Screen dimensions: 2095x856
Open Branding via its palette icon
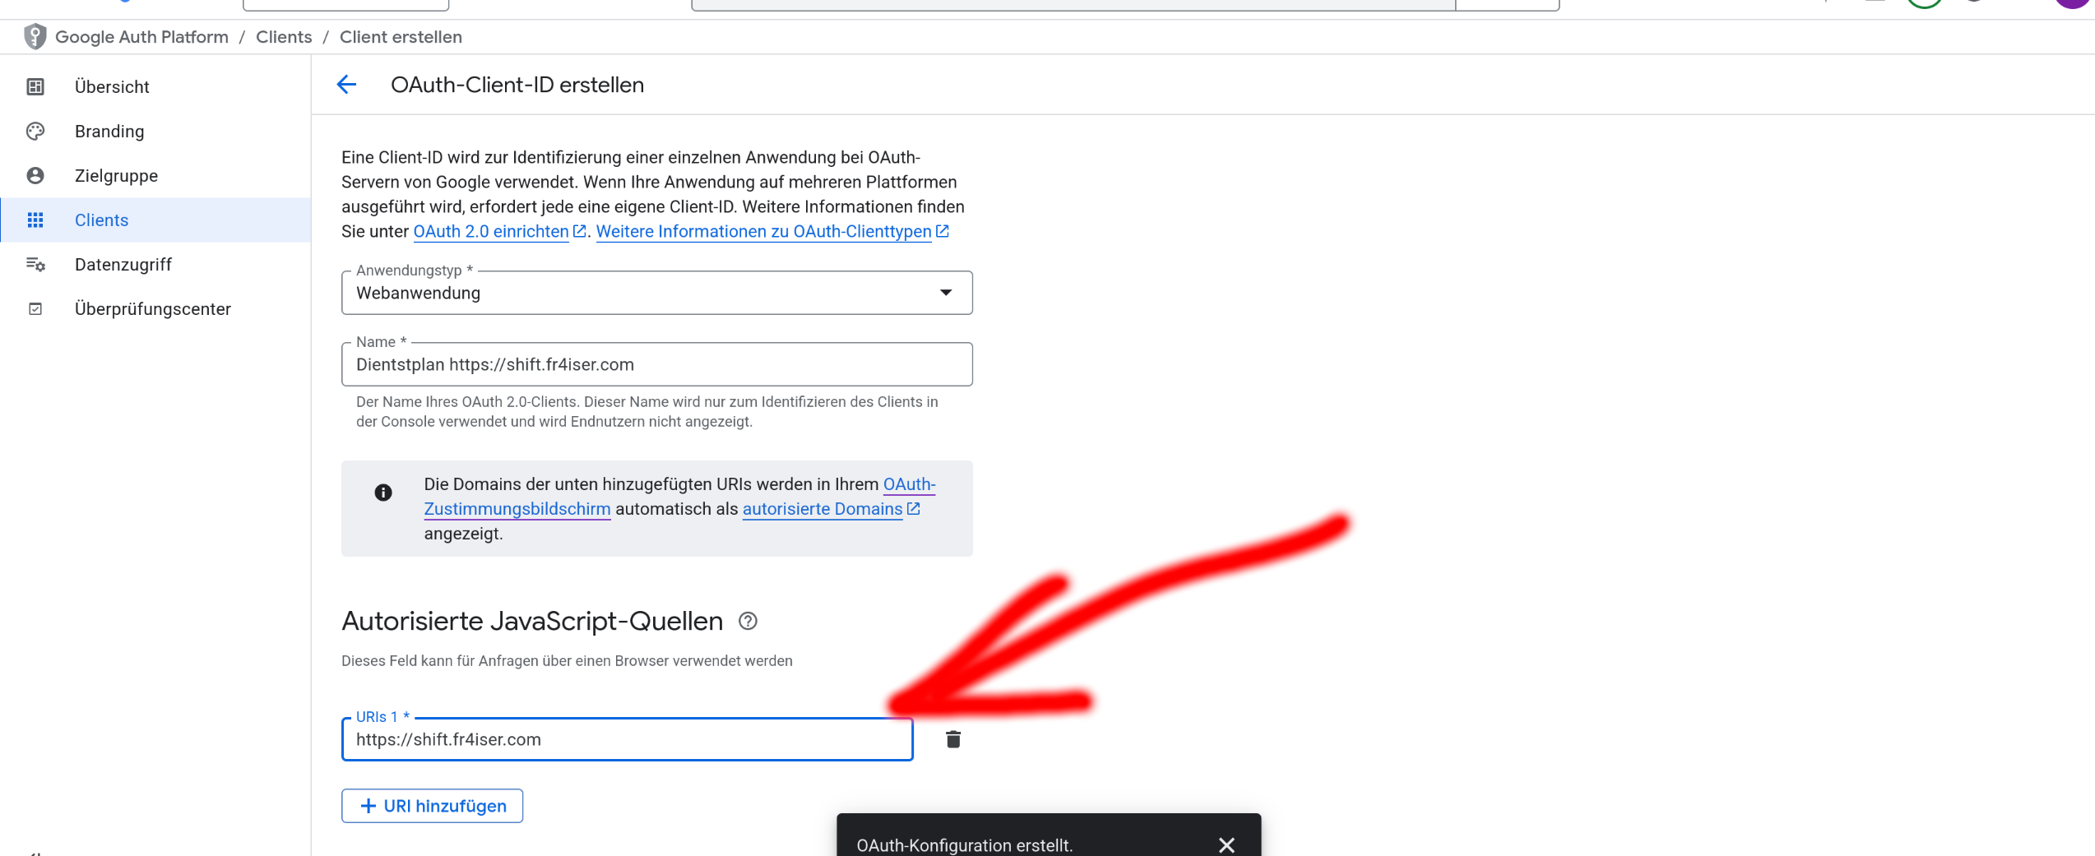[x=35, y=131]
